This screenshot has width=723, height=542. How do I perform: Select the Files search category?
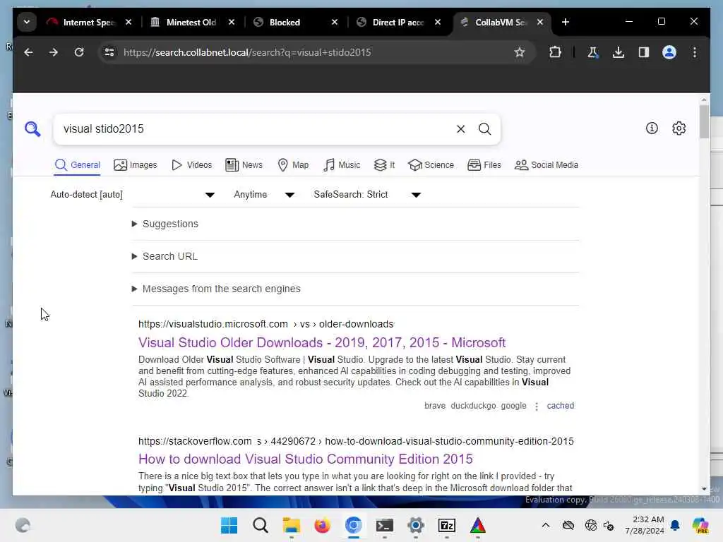coord(484,165)
